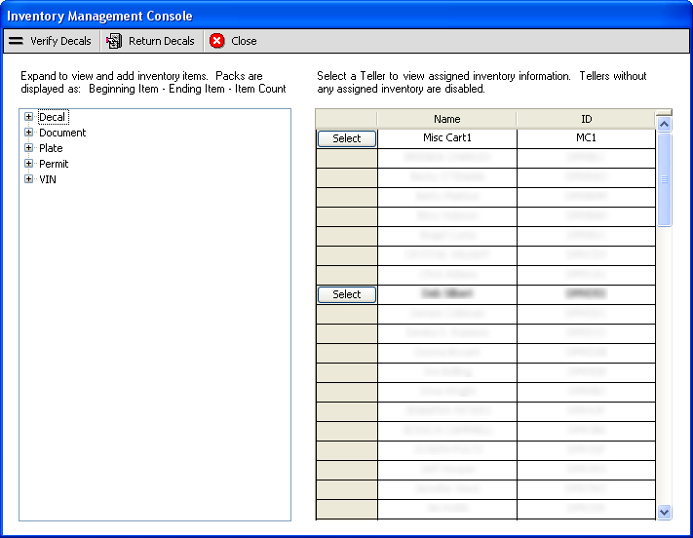Expand the Plate tree node
Image resolution: width=693 pixels, height=538 pixels.
coord(28,147)
